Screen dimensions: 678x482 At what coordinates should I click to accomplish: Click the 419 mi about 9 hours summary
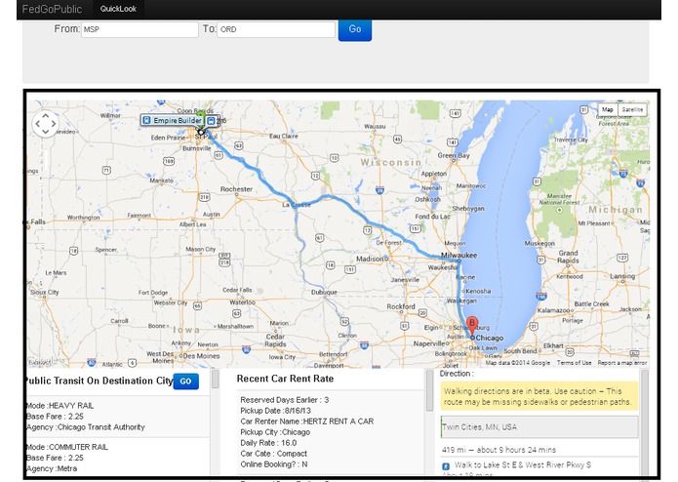[499, 450]
